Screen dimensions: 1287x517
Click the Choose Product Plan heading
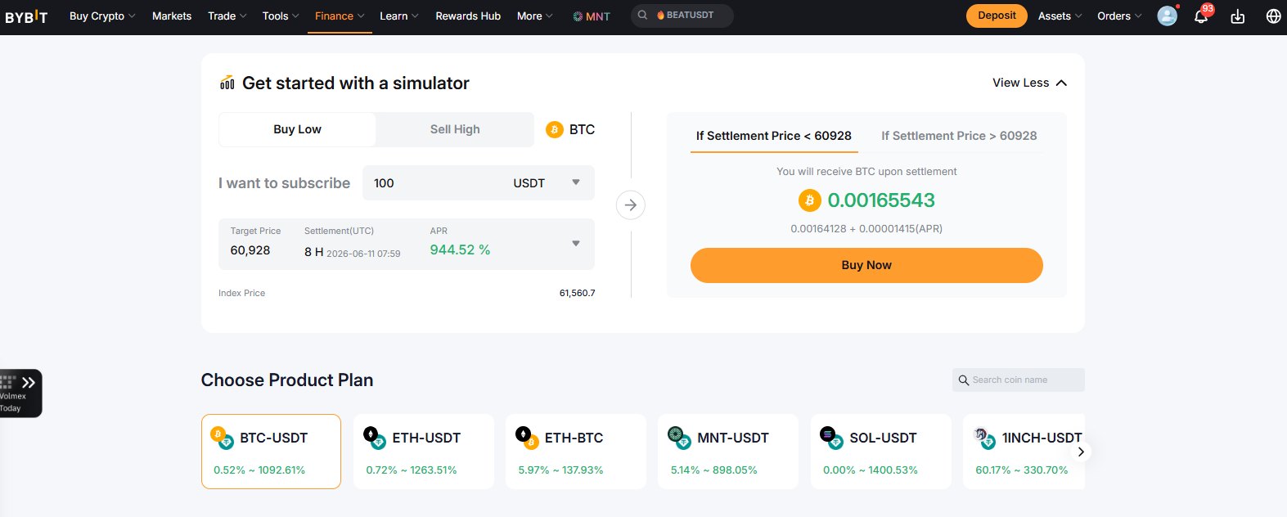pos(287,380)
